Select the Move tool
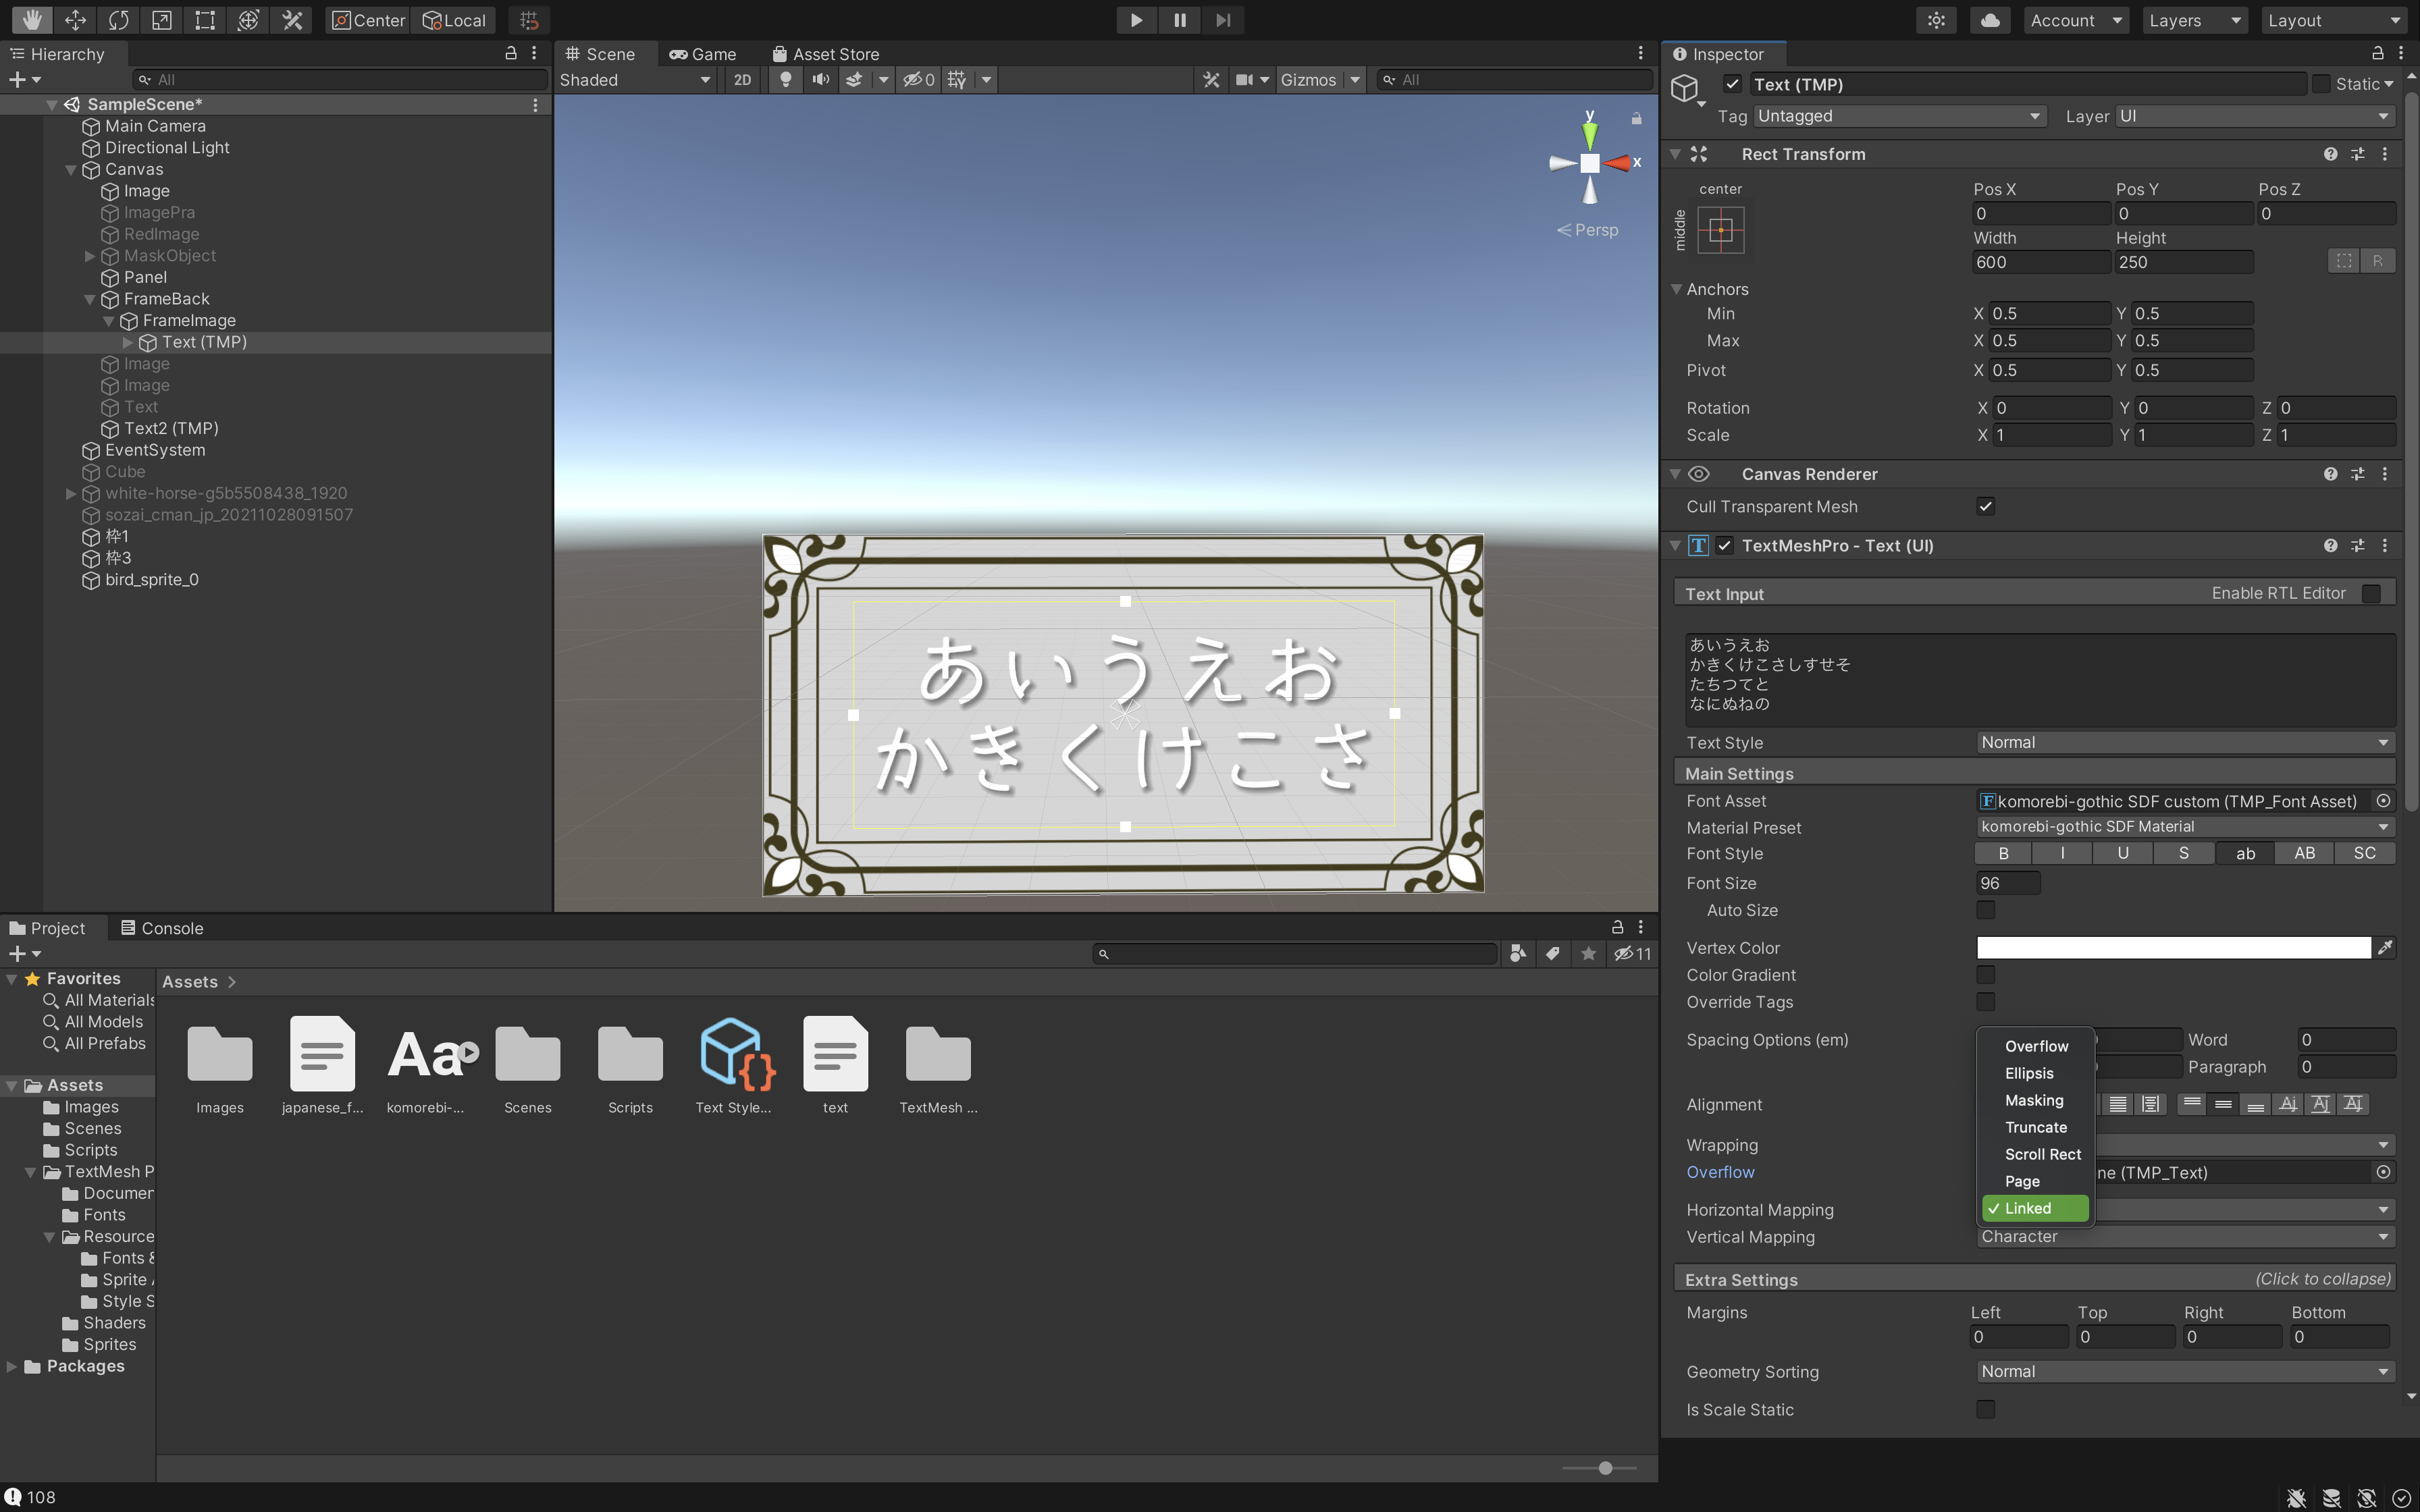The image size is (2420, 1512). [75, 20]
